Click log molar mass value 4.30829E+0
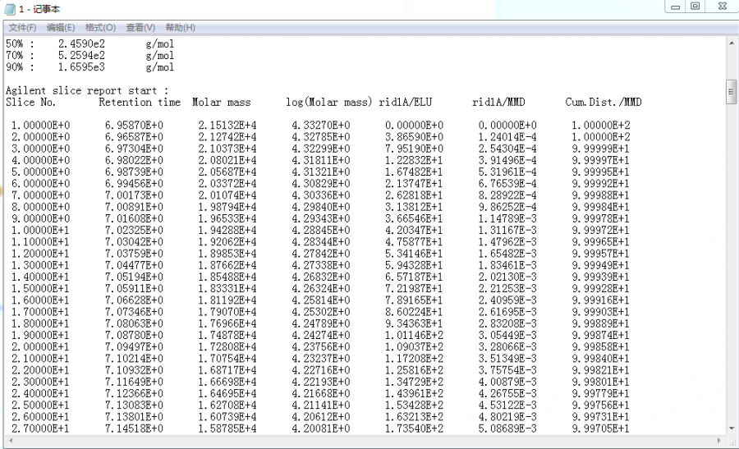The image size is (739, 449). click(320, 184)
